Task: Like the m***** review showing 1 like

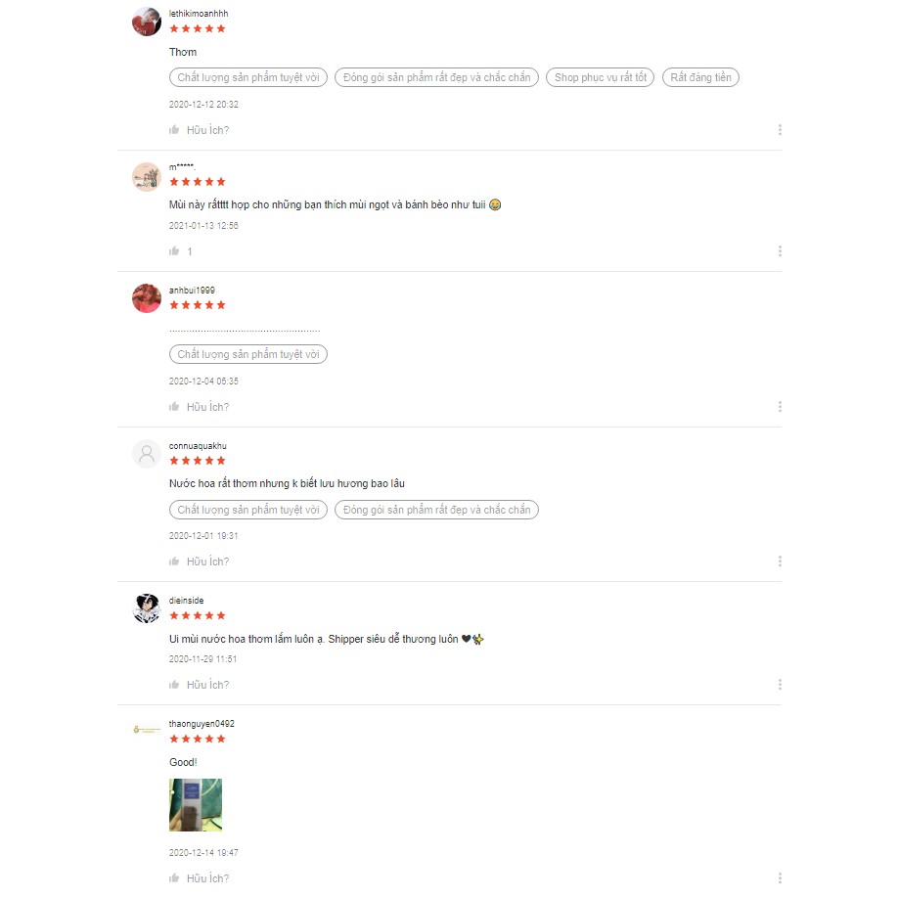Action: point(174,250)
